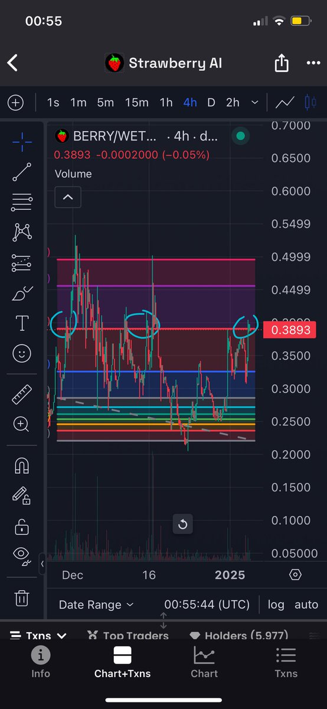This screenshot has height=709, width=327.
Task: Click the green market status dot
Action: tap(240, 136)
